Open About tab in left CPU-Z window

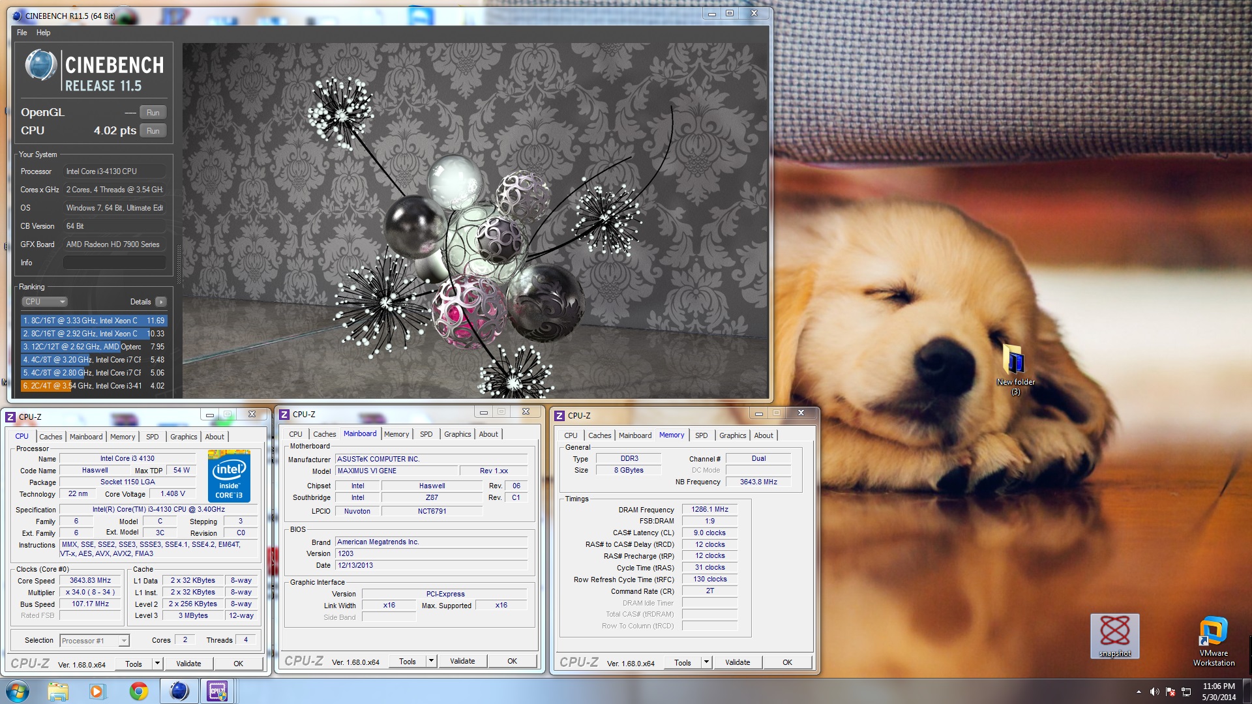point(215,437)
